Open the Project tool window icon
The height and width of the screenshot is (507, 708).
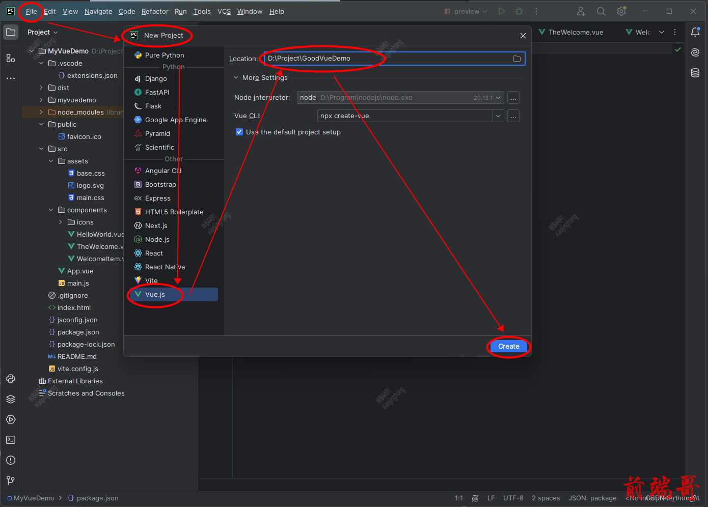coord(10,33)
